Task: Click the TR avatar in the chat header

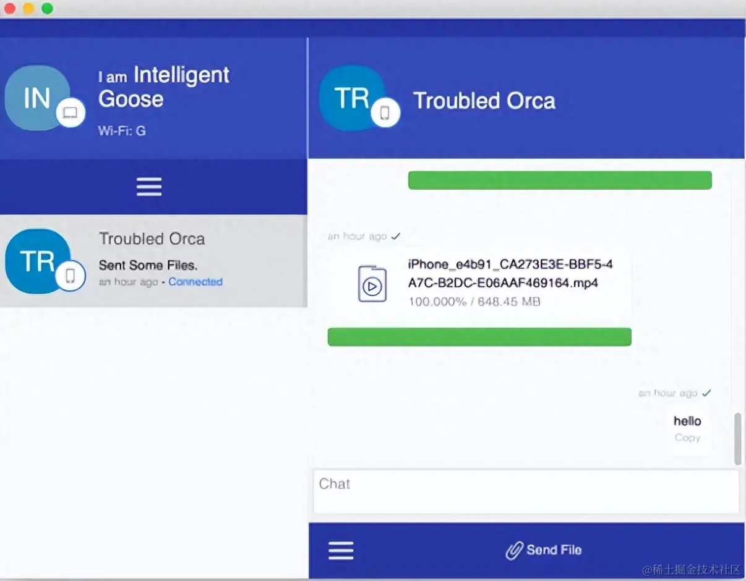Action: click(352, 98)
